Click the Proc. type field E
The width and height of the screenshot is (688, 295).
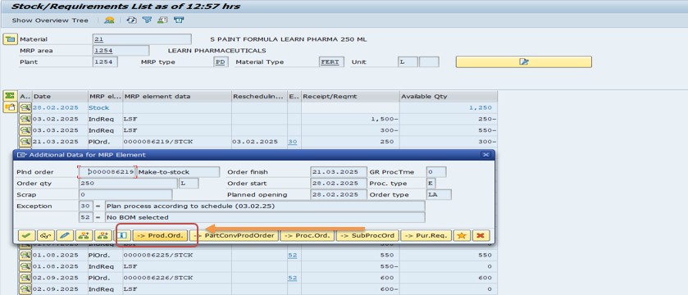[x=431, y=184]
